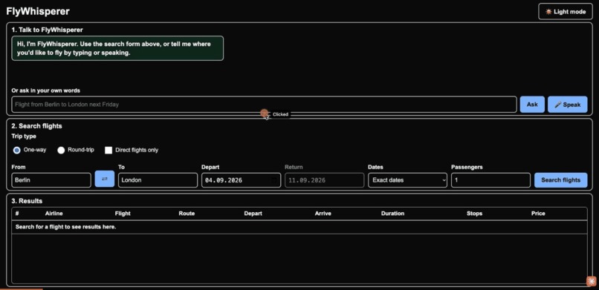Focus the 'ask in your own words' field
Viewport: 599px width, 290px height.
pos(264,105)
